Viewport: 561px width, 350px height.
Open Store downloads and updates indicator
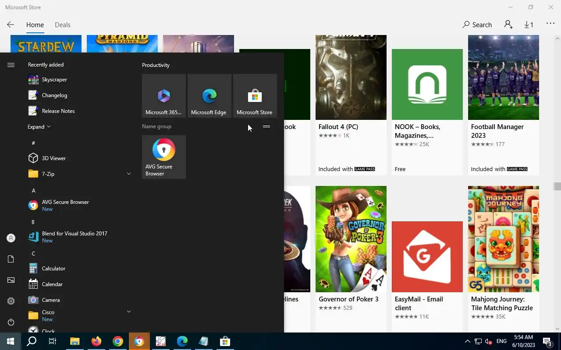coord(529,25)
